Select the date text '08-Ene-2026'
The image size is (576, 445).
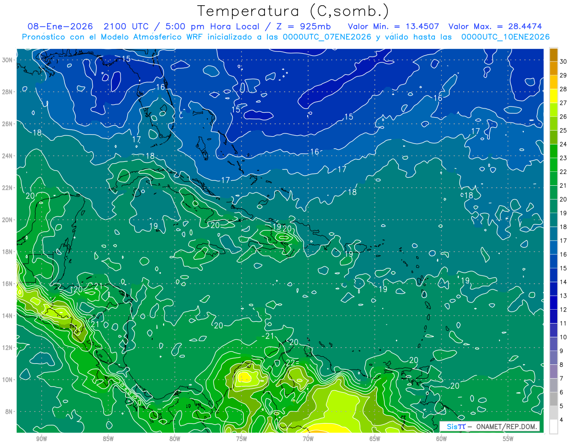(x=60, y=26)
